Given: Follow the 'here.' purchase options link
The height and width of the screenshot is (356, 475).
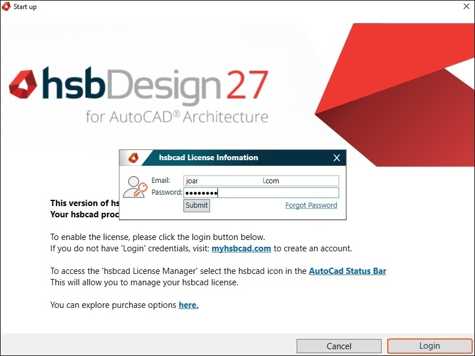Looking at the screenshot, I should click(x=189, y=305).
